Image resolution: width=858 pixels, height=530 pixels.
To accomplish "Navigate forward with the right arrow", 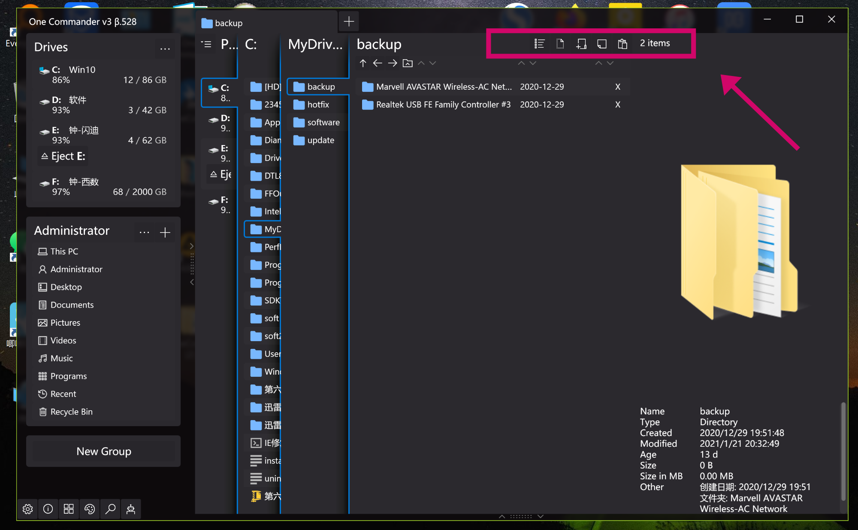I will click(x=393, y=64).
